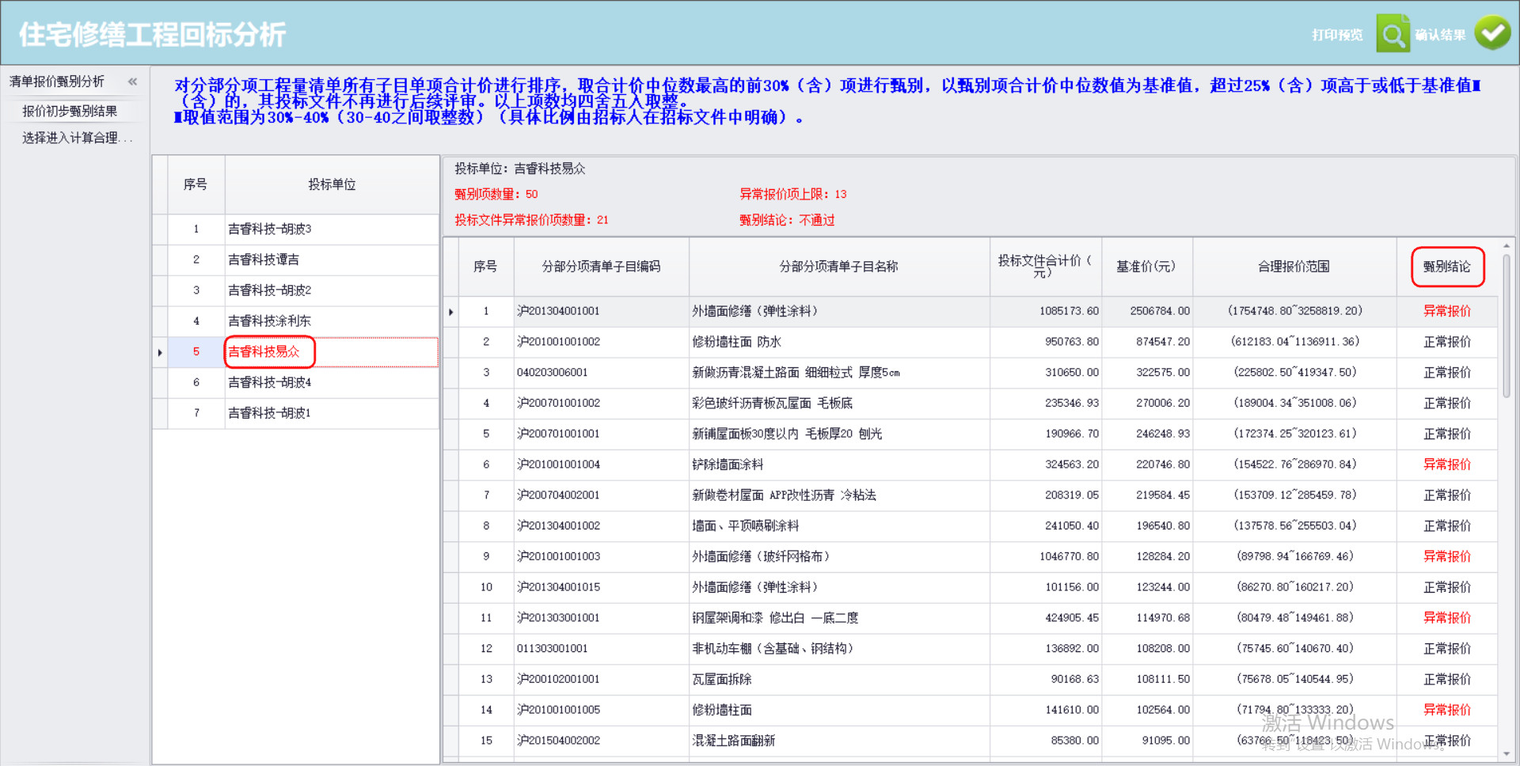This screenshot has height=766, width=1520.
Task: Click the print preview magnifier icon
Action: [x=1393, y=34]
